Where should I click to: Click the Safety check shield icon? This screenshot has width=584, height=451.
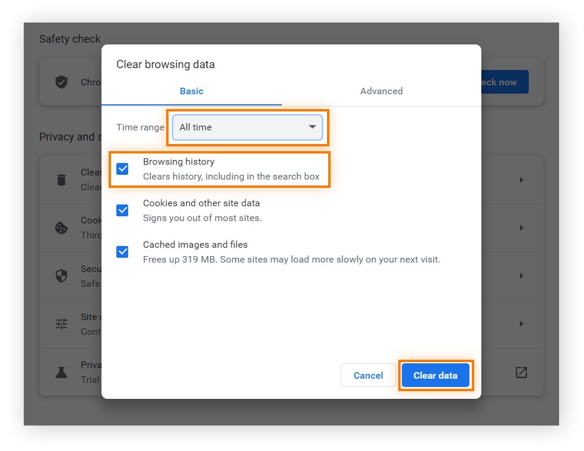[61, 82]
